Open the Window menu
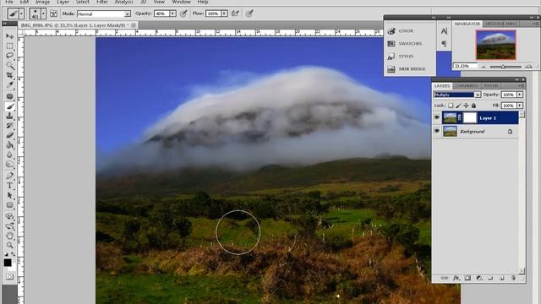The width and height of the screenshot is (541, 304). click(181, 2)
